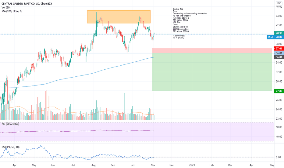
Task: Click the 40.30 current price label
Action: pyautogui.click(x=279, y=33)
